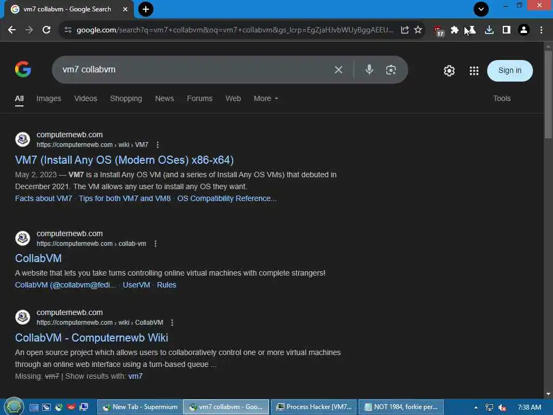Share this page from the address bar
This screenshot has width=553, height=415.
click(x=404, y=30)
